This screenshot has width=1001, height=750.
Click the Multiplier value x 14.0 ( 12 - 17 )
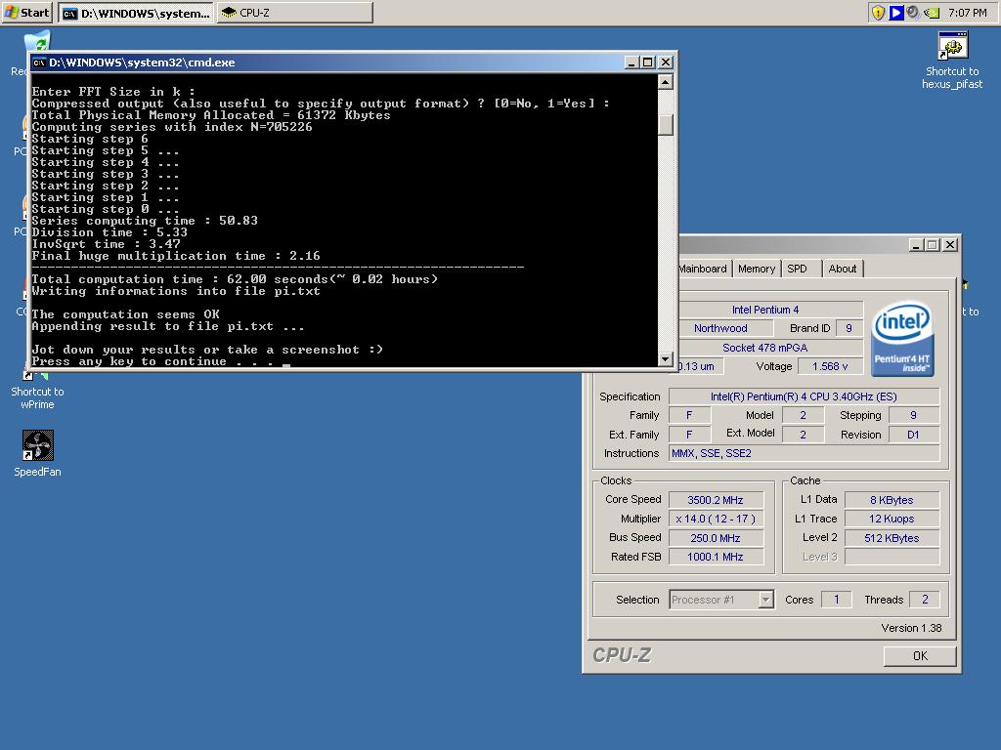point(715,519)
